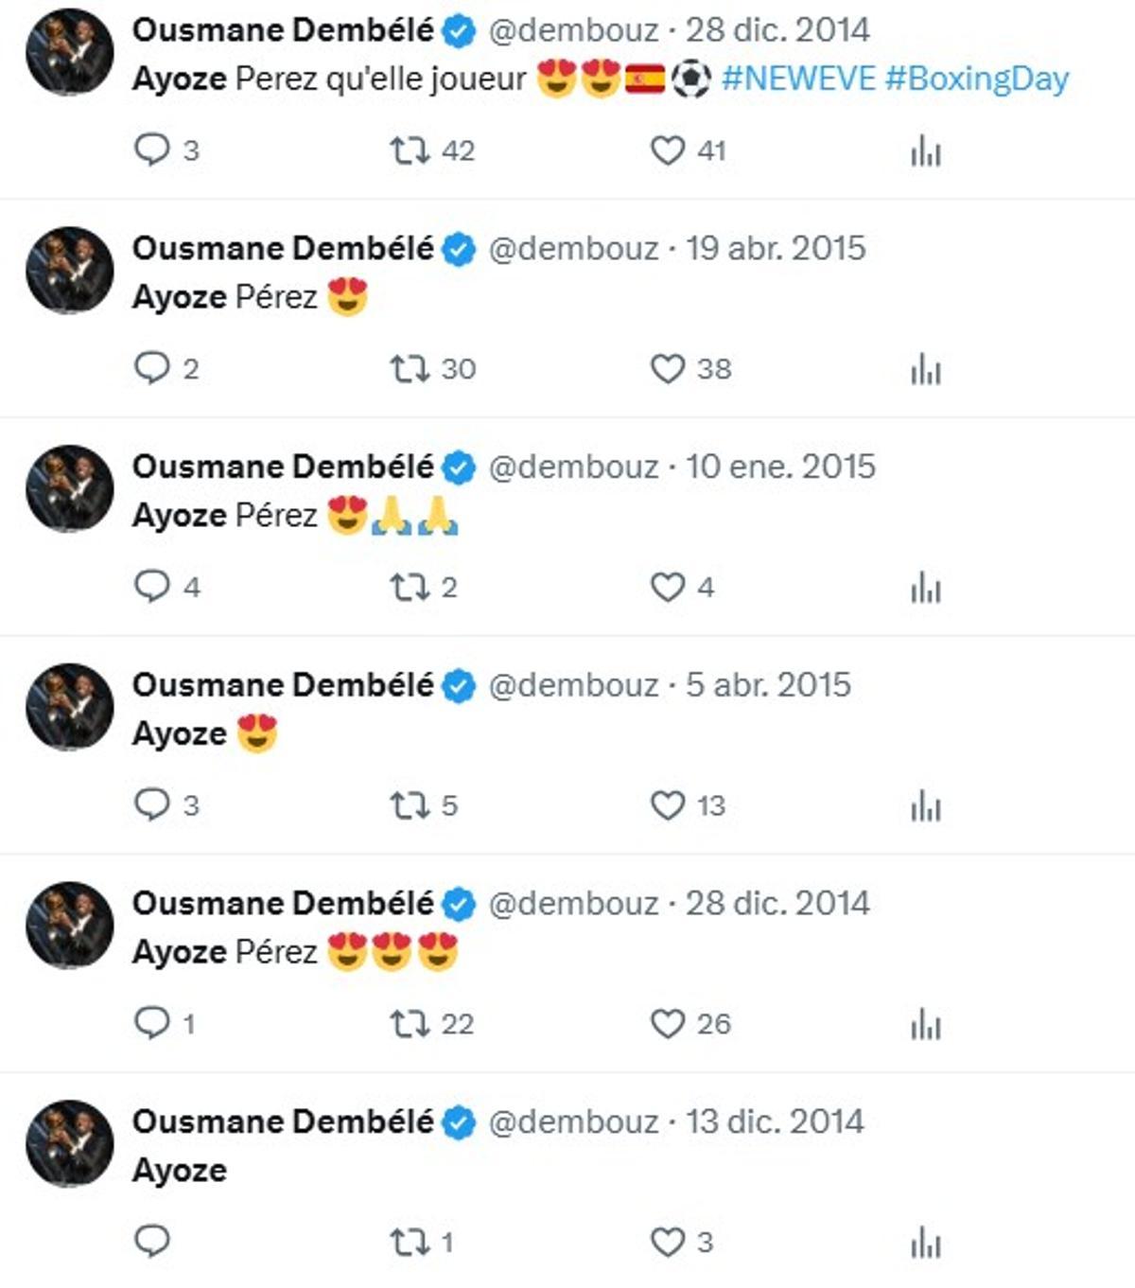Viewport: 1135px width, 1288px height.
Task: Click the analytics bars icon on the 10 ene. 2015 tweet
Action: coord(925,588)
